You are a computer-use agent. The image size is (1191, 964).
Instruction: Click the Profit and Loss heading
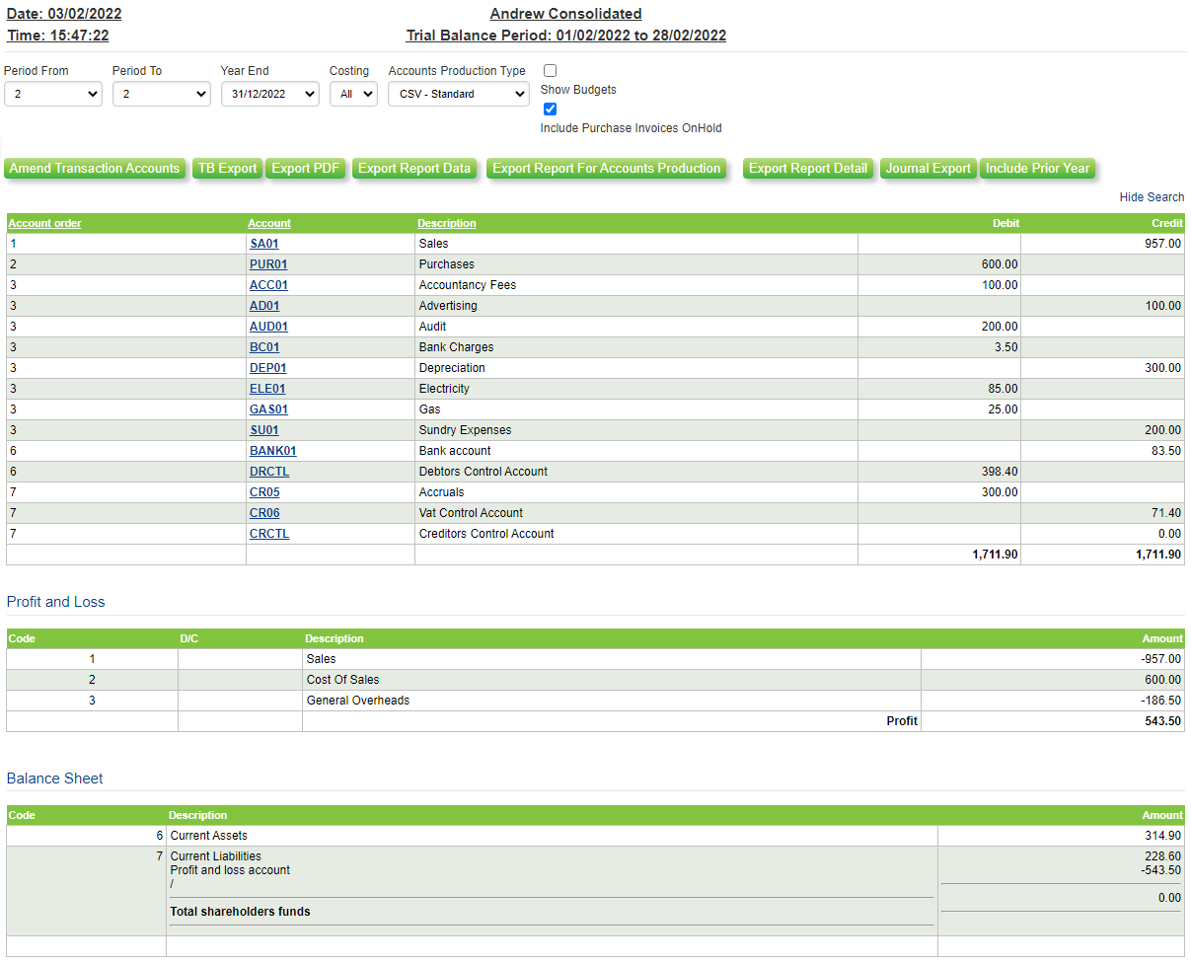pos(55,602)
